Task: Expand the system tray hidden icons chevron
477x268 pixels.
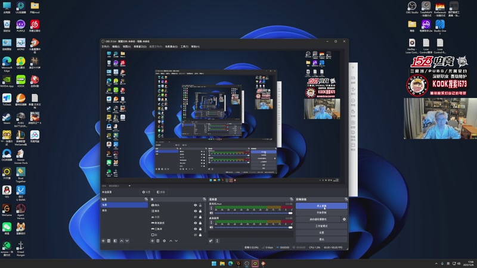Action: click(x=436, y=263)
